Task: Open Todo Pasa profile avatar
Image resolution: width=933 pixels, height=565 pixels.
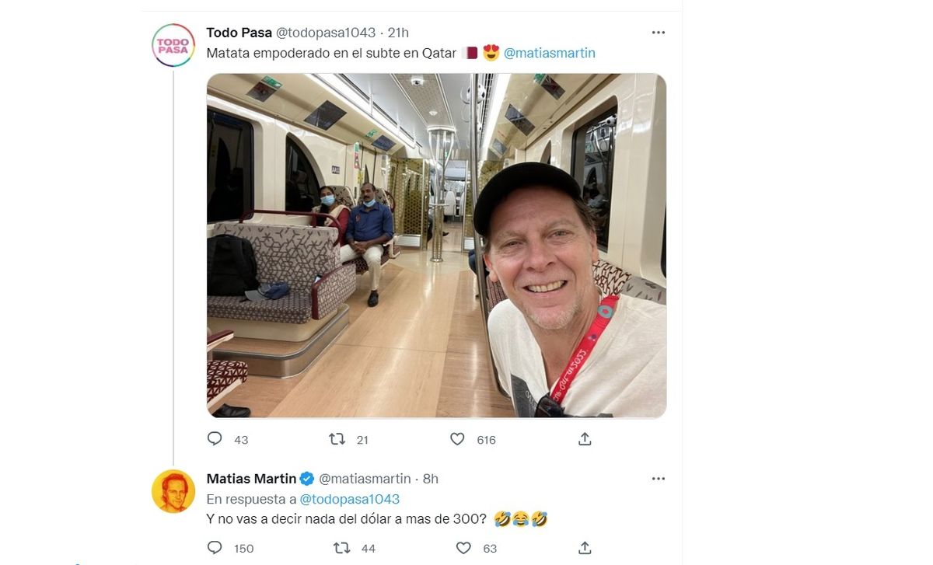Action: pyautogui.click(x=173, y=45)
